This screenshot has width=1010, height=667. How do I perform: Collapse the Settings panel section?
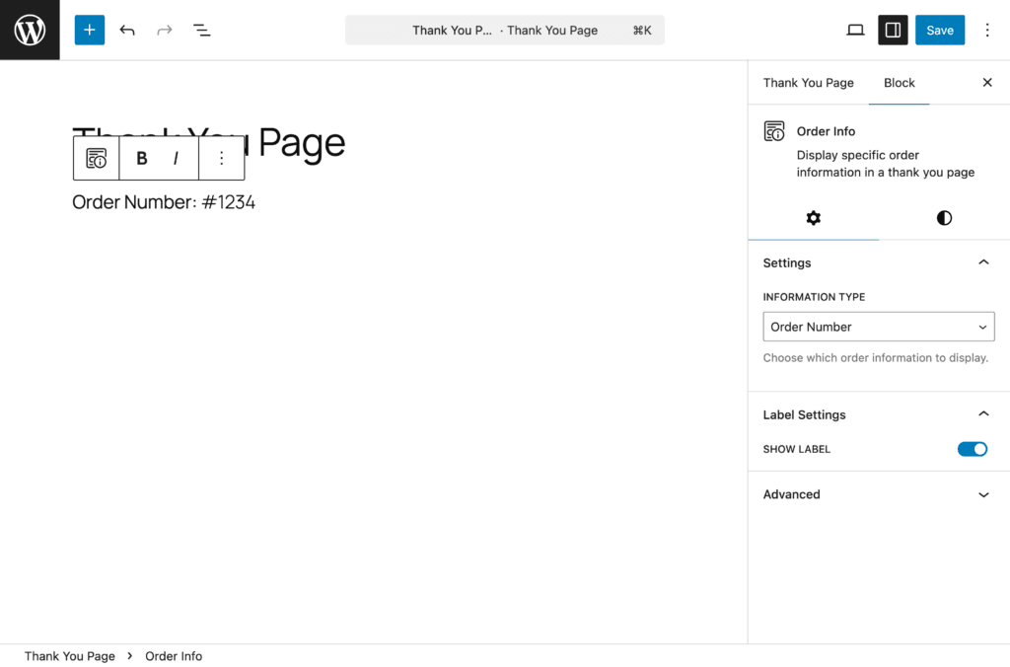point(982,262)
